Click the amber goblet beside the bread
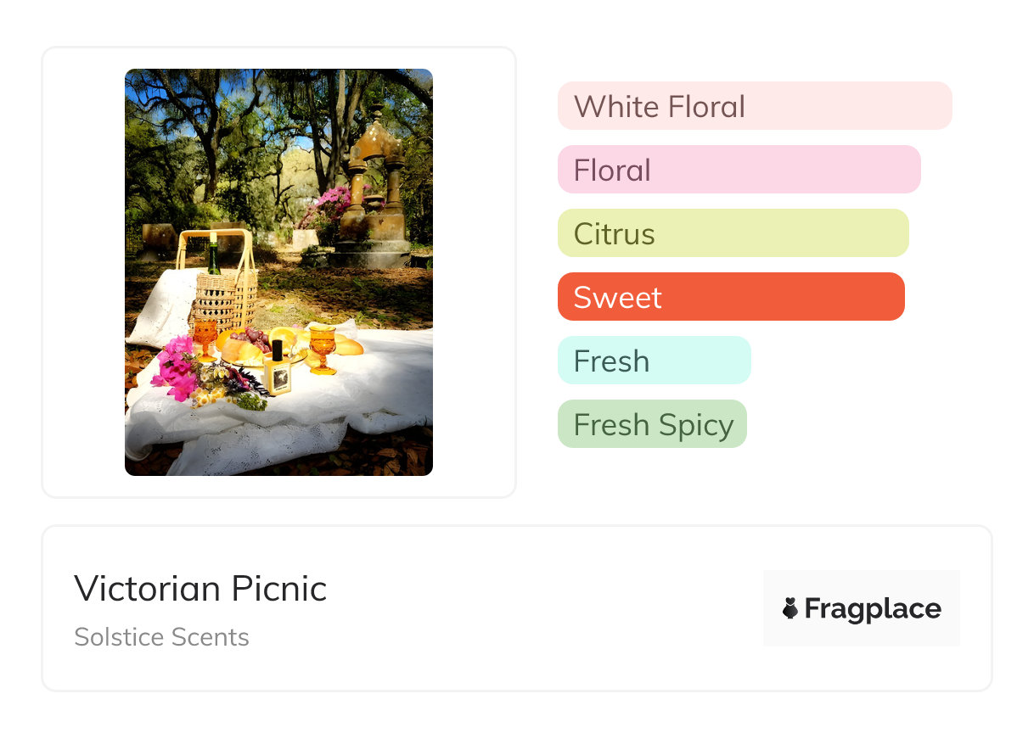 [x=323, y=346]
